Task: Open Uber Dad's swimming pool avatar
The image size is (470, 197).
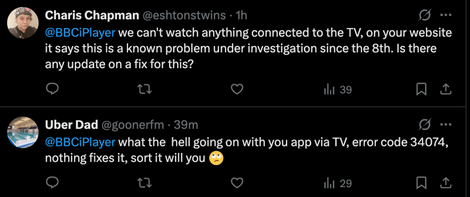Action: [23, 132]
